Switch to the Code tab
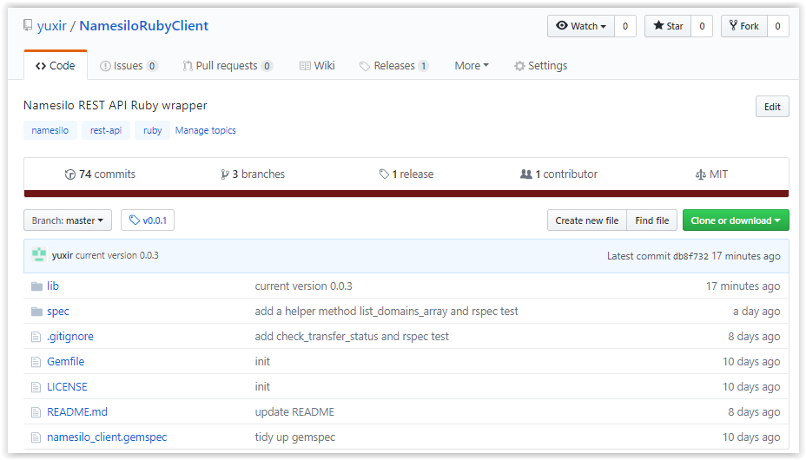 [x=56, y=66]
